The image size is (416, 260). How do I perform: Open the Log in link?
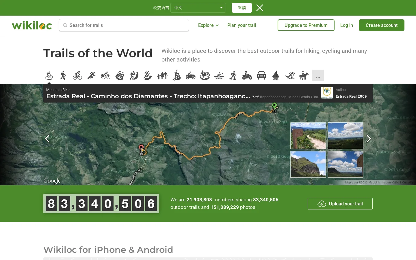(x=346, y=25)
